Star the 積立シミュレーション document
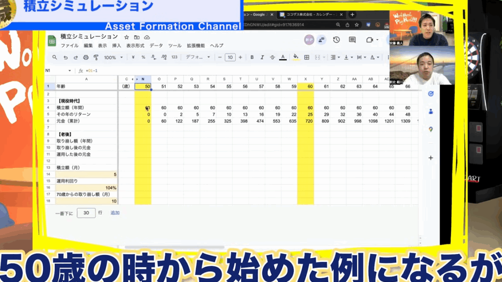 tap(126, 37)
